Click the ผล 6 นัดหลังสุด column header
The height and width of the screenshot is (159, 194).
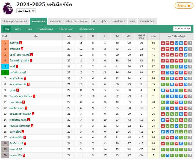(176, 36)
